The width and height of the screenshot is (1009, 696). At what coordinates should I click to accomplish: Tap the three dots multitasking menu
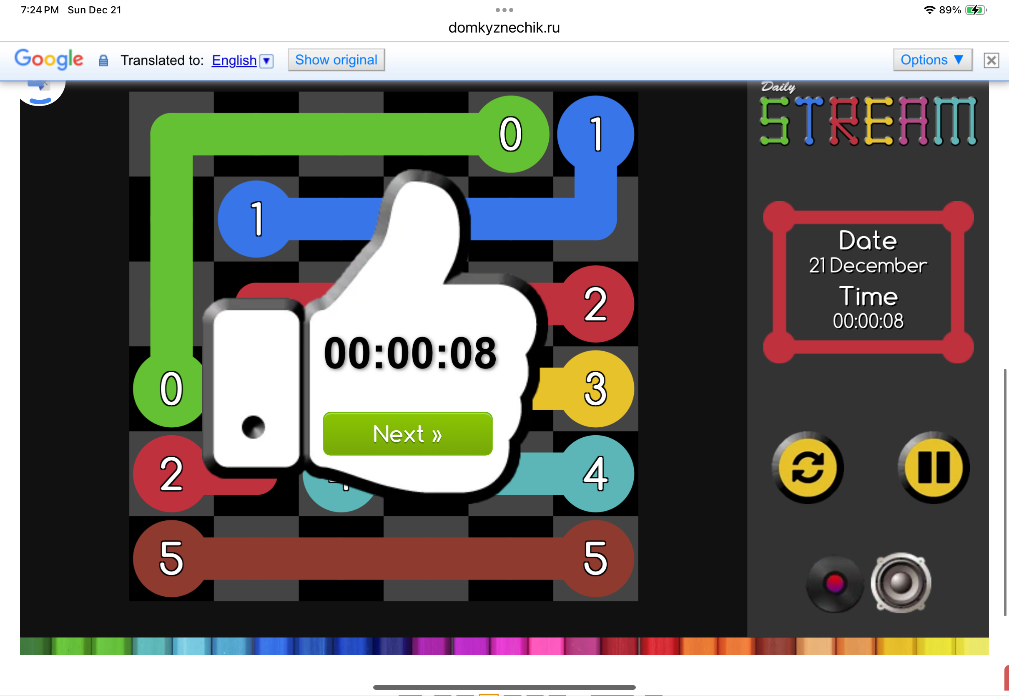pyautogui.click(x=504, y=10)
